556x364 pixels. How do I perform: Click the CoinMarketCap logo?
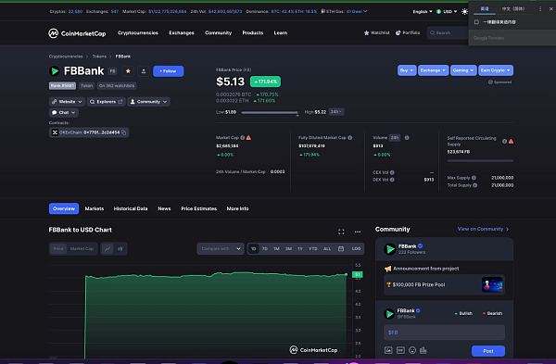click(77, 33)
